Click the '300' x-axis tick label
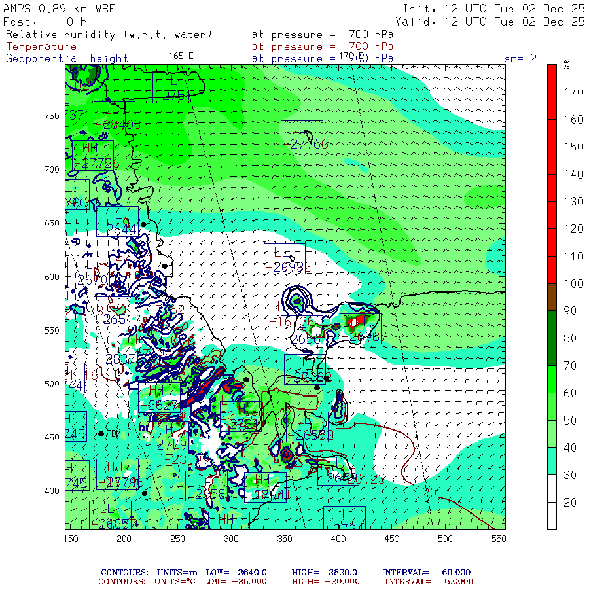Viewport: 589px width, 589px height. pyautogui.click(x=231, y=539)
